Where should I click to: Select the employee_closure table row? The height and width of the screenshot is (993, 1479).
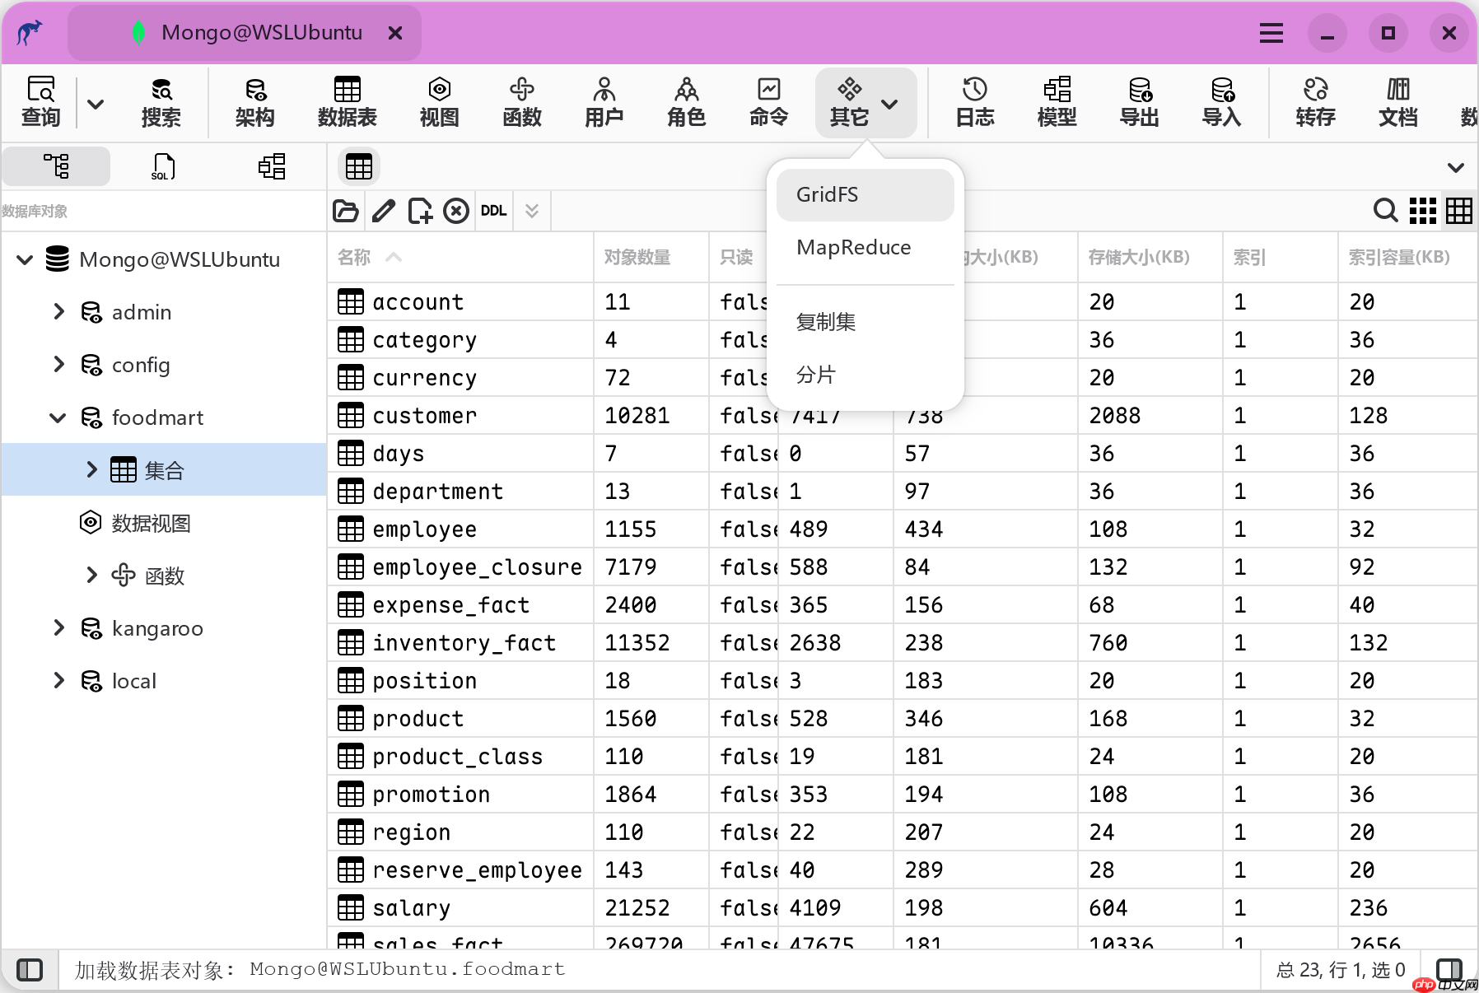pyautogui.click(x=477, y=566)
